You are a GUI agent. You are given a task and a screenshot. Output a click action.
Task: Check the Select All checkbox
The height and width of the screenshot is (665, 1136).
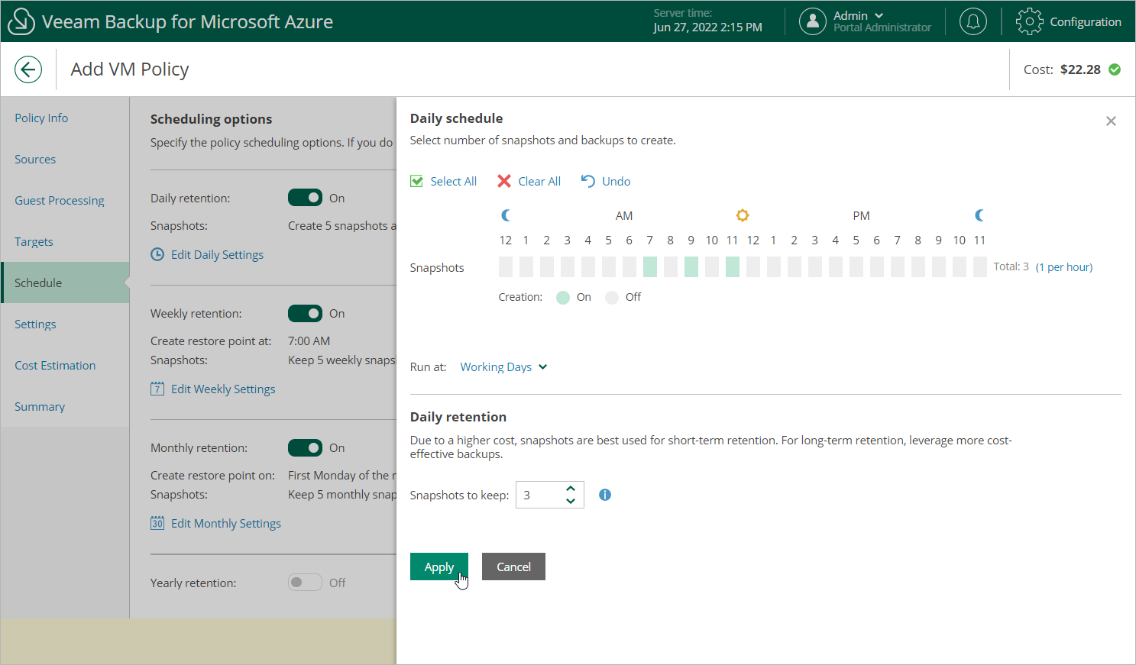(416, 181)
